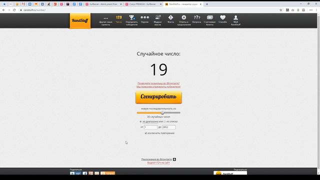
Task: Open the 'Приложение во Вконтакте' link
Action: (156, 159)
